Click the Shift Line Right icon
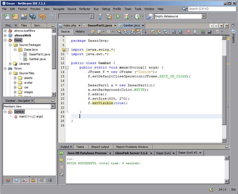 (x=180, y=31)
